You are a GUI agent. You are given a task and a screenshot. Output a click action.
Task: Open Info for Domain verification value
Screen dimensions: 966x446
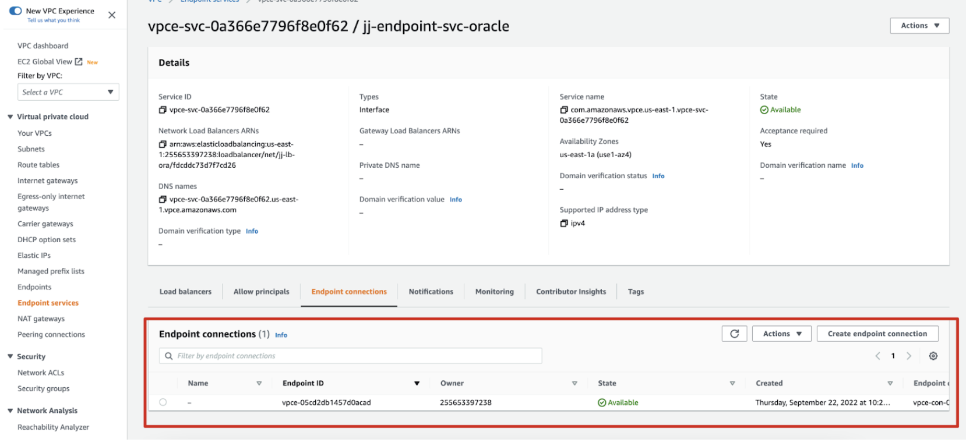coord(456,200)
